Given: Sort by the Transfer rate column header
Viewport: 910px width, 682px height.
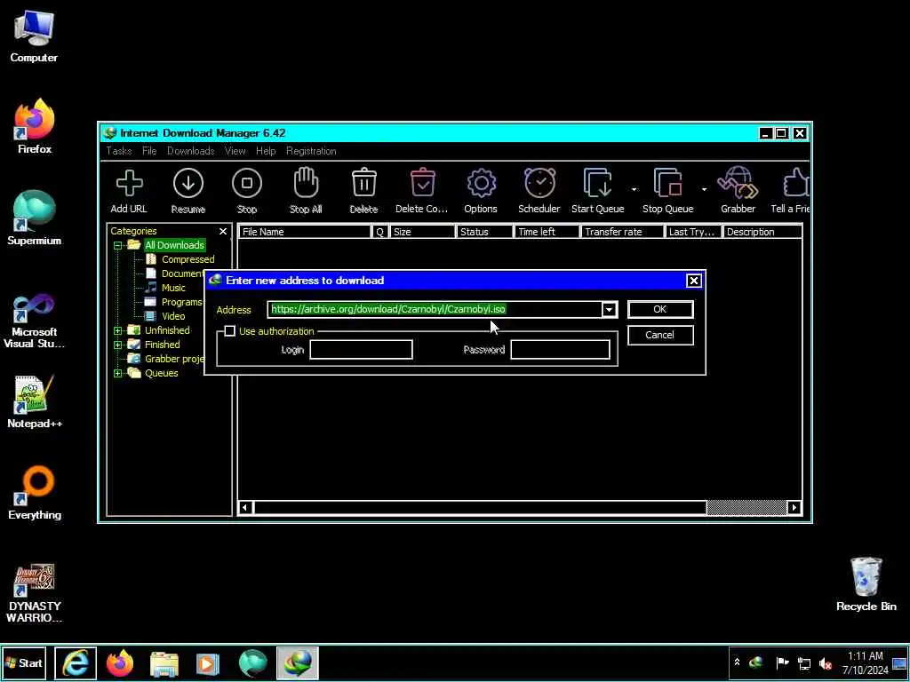Looking at the screenshot, I should click(622, 232).
